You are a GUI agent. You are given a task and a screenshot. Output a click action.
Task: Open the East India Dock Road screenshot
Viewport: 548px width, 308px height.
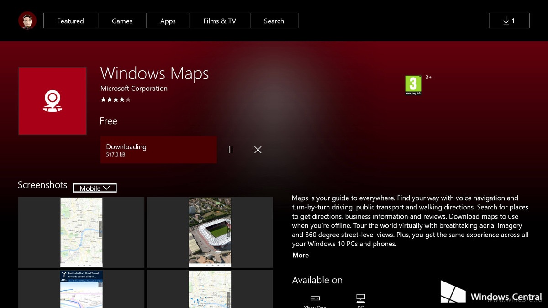click(81, 289)
